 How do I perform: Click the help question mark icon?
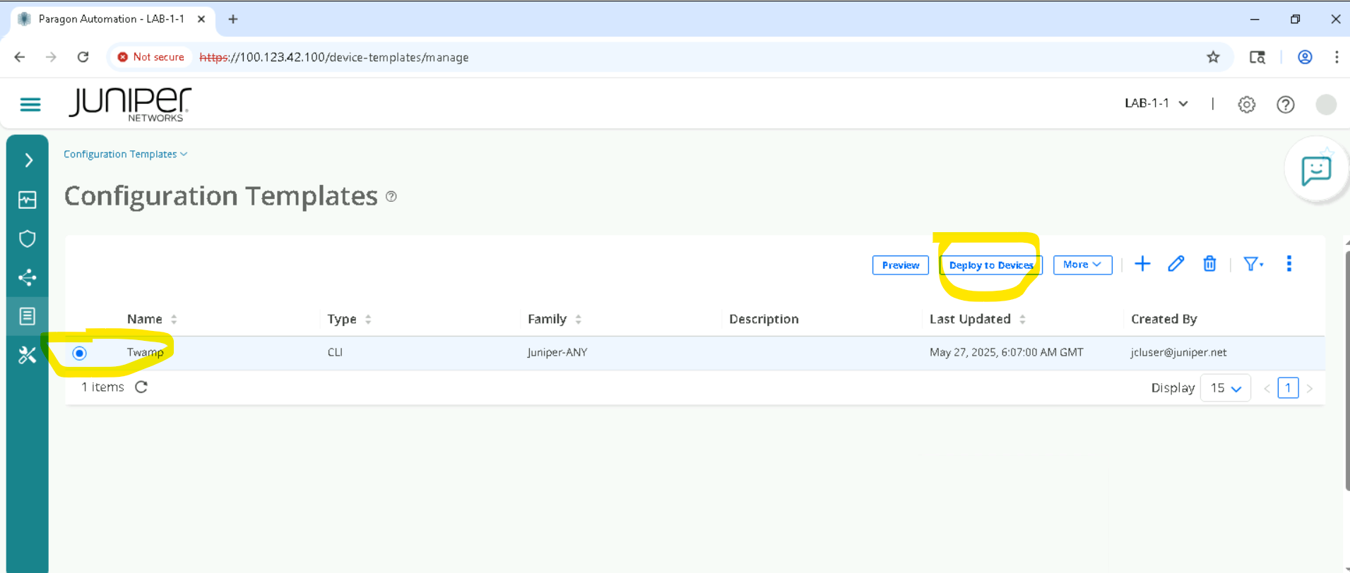1285,104
